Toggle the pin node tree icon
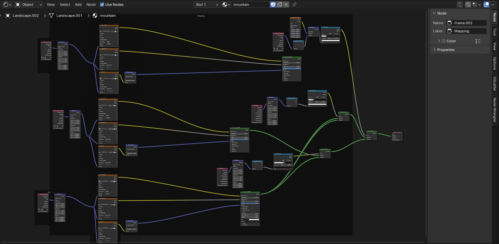 (294, 5)
